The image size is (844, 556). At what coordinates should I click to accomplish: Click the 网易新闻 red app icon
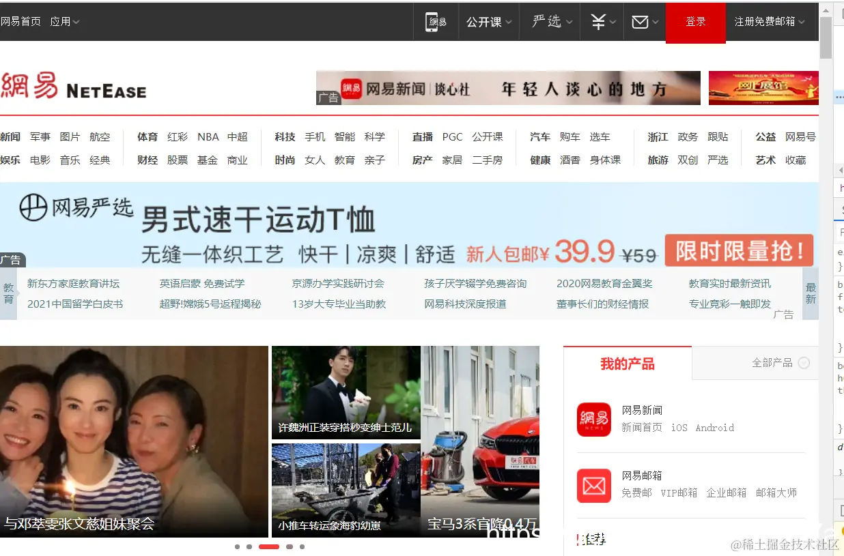593,419
